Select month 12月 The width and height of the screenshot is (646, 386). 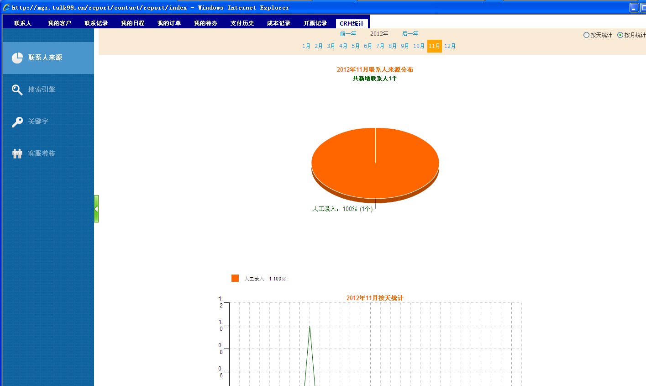pyautogui.click(x=450, y=46)
